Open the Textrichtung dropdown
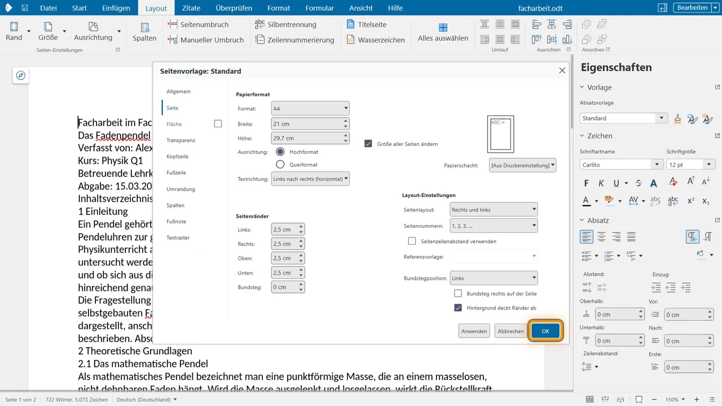Screen dimensions: 722x406 (x=310, y=179)
